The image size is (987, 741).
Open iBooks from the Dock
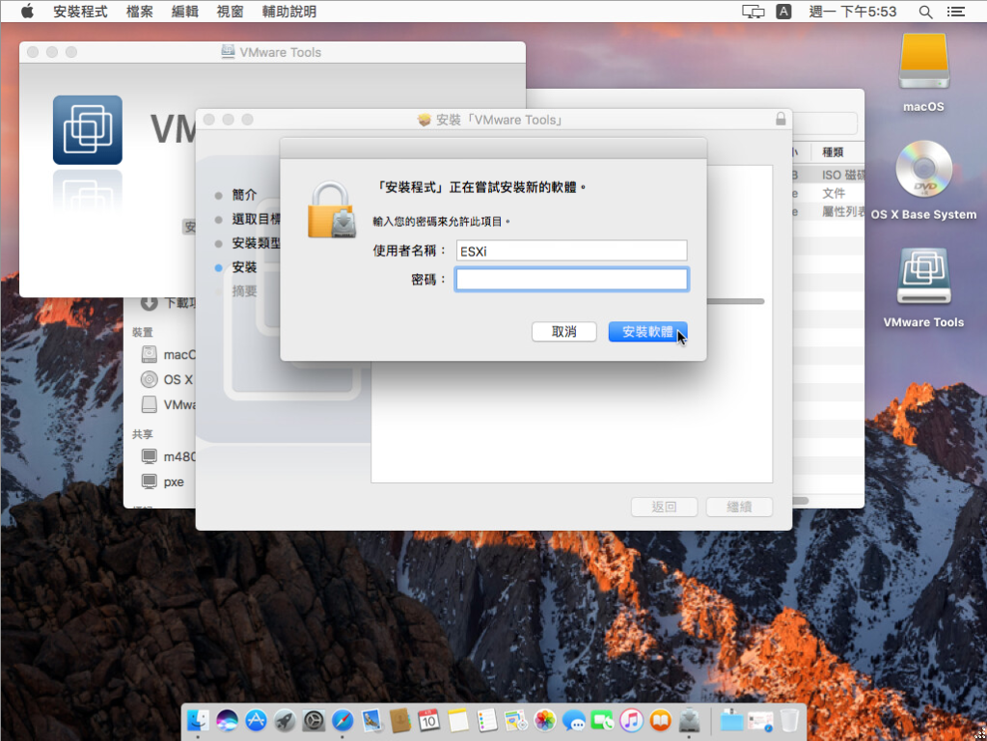[660, 720]
